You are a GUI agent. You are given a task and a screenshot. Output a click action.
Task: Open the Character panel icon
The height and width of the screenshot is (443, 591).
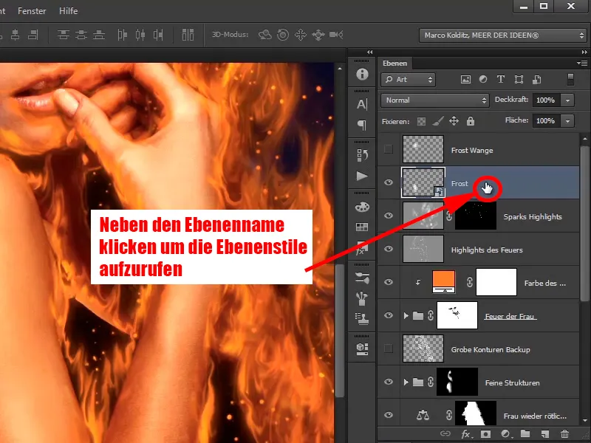click(362, 104)
